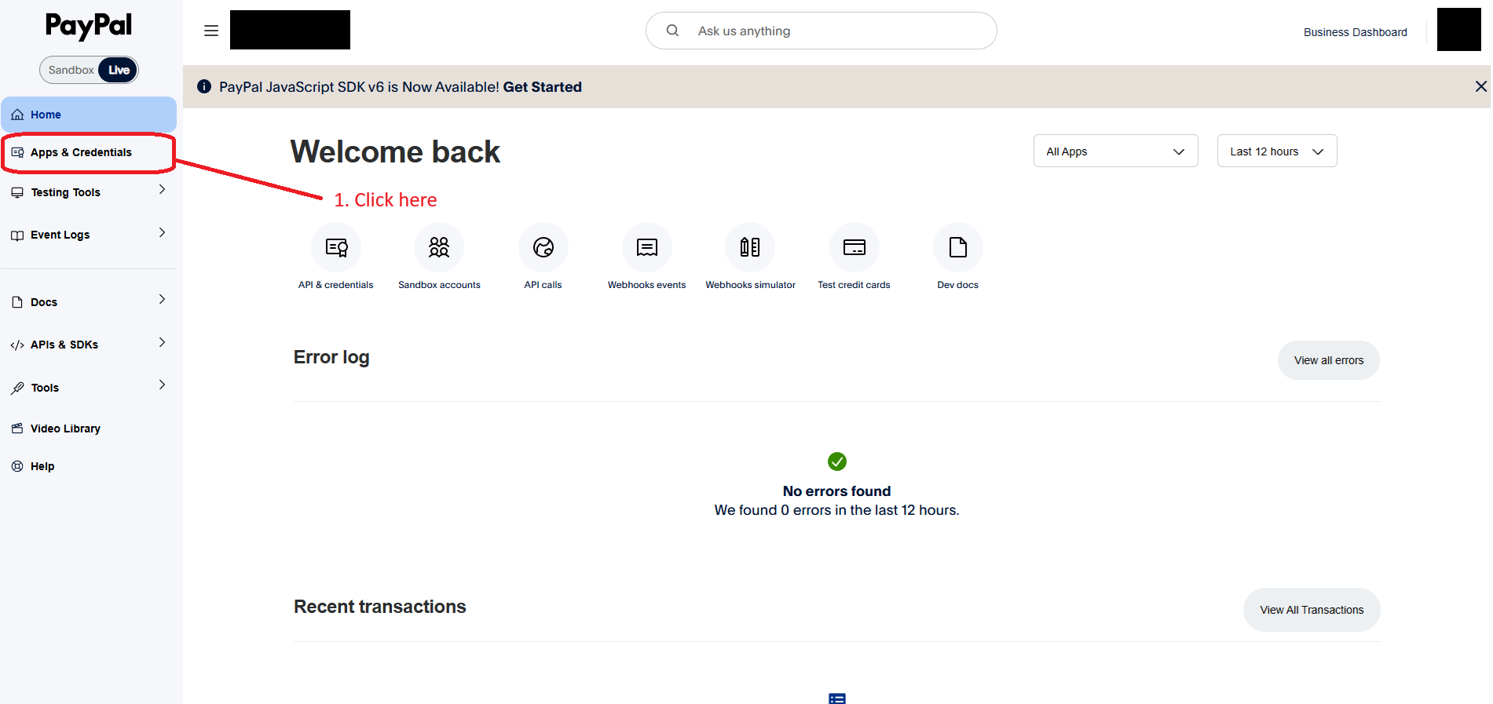Viewport: 1493px width, 704px height.
Task: Click the PayPal logo
Action: coord(89,26)
